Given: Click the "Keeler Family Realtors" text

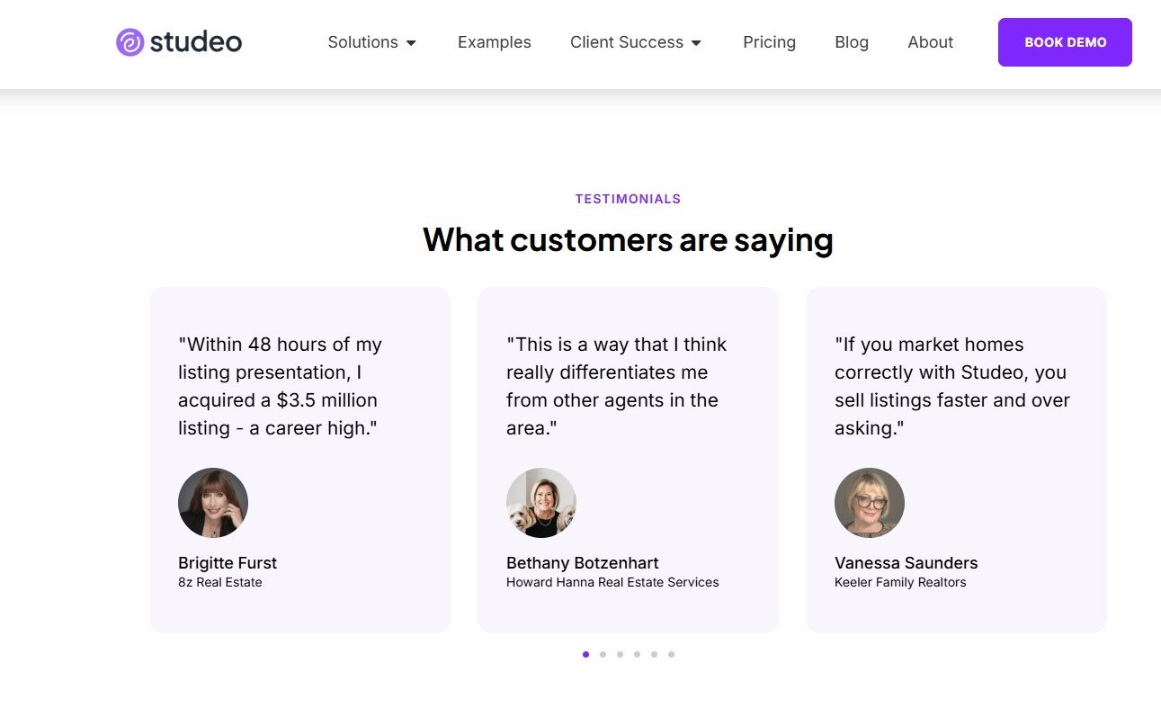Looking at the screenshot, I should 900,582.
